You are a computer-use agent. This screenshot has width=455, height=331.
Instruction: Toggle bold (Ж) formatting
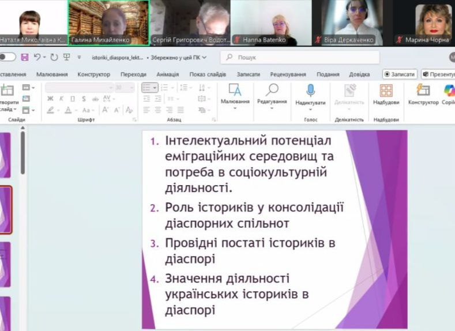coord(50,99)
